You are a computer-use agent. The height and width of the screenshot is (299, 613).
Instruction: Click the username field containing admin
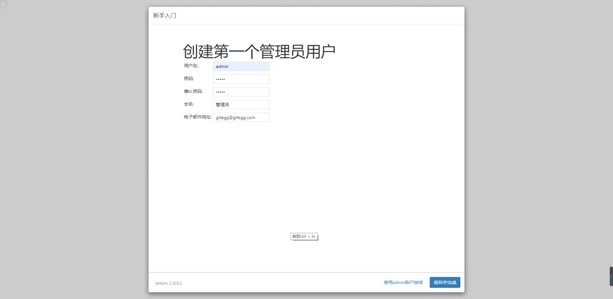241,66
